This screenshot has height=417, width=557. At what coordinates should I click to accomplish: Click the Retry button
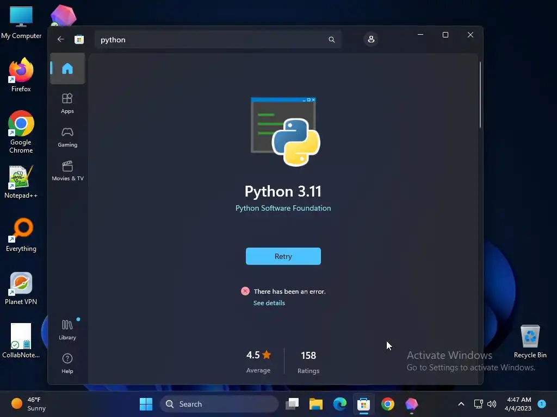coord(283,256)
